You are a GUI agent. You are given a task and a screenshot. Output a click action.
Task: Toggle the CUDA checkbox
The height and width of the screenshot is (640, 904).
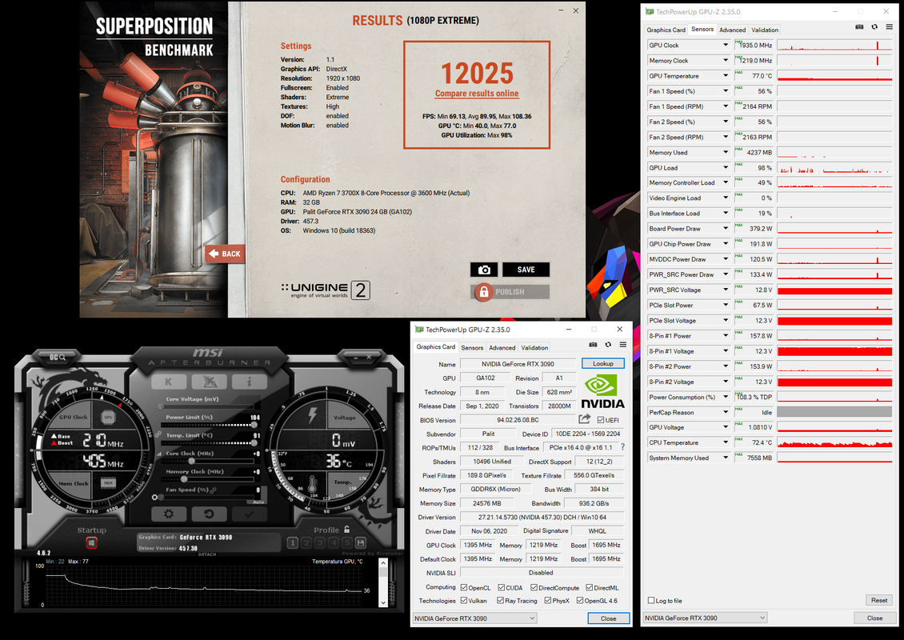click(x=501, y=587)
